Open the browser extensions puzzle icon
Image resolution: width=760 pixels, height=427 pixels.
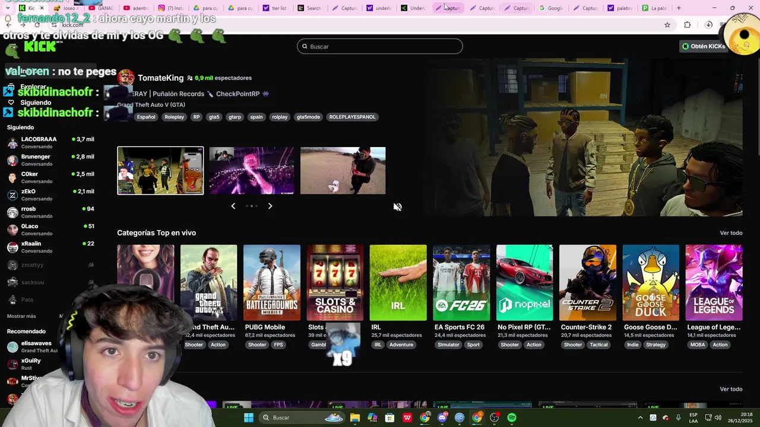pyautogui.click(x=688, y=25)
